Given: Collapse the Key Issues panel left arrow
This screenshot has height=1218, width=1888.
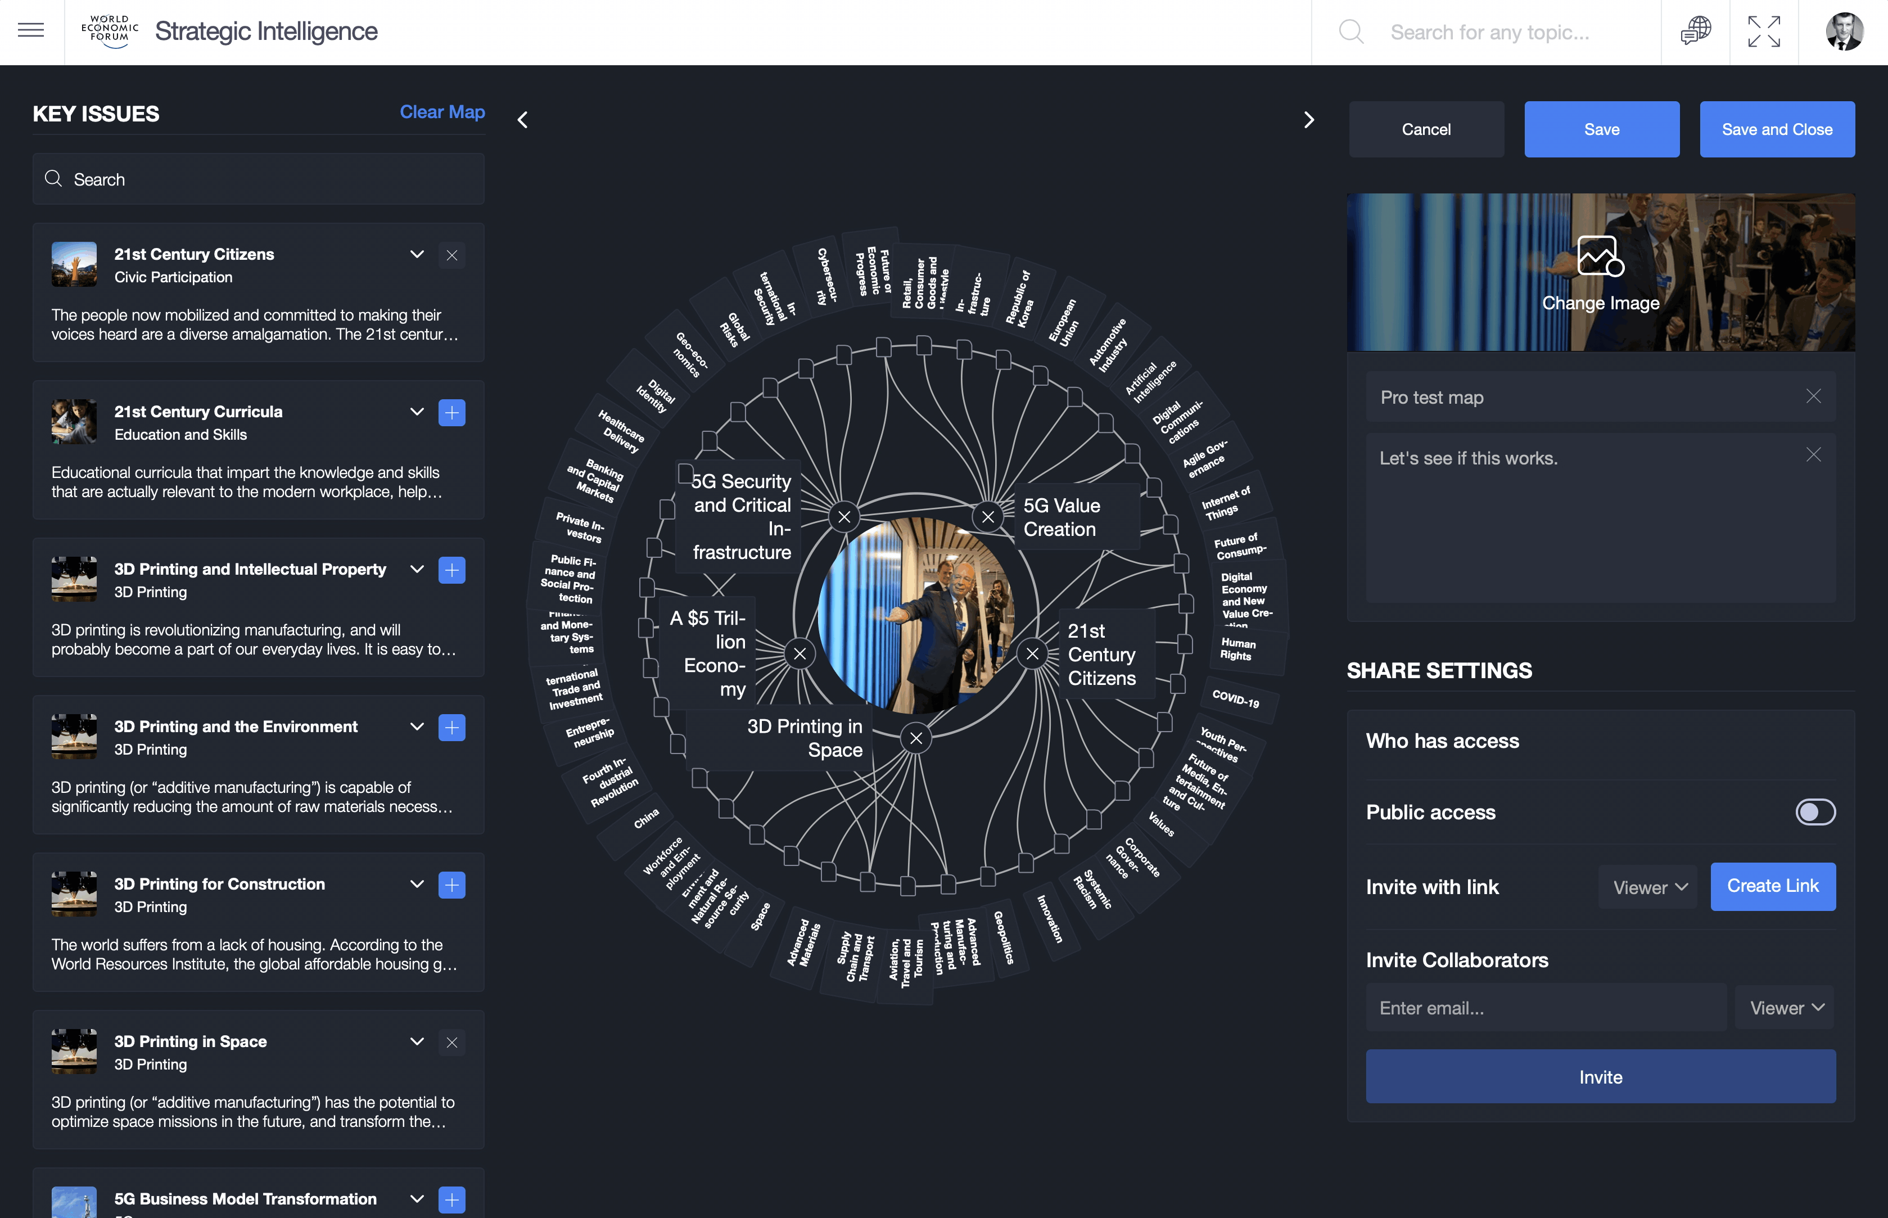Looking at the screenshot, I should pos(522,119).
